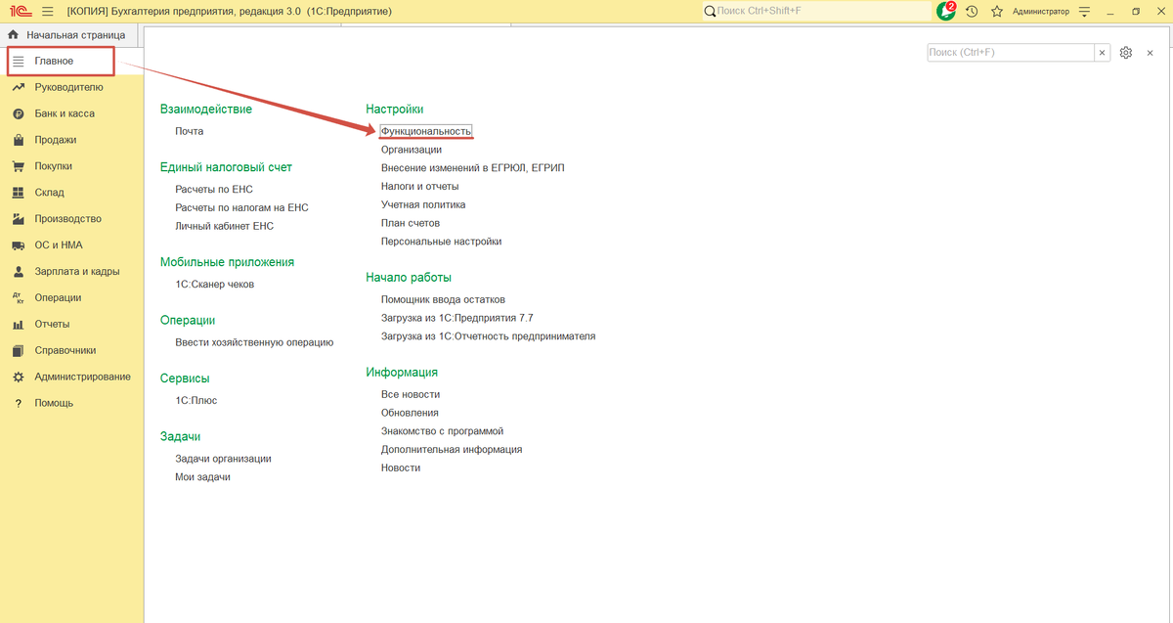
Task: Open the Почта link
Action: tap(190, 131)
